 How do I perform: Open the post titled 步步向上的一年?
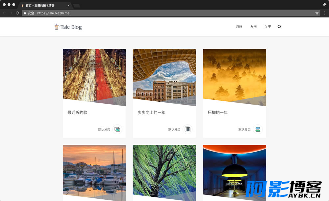151,113
